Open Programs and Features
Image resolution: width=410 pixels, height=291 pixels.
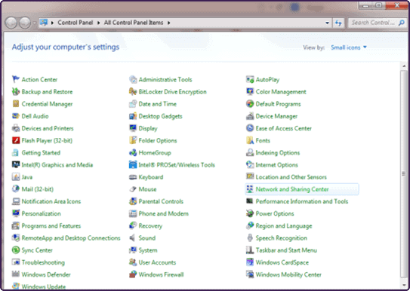(x=51, y=225)
